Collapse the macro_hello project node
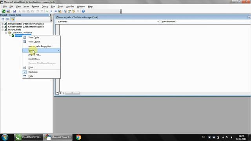This screenshot has width=251, height=141. 2,30
